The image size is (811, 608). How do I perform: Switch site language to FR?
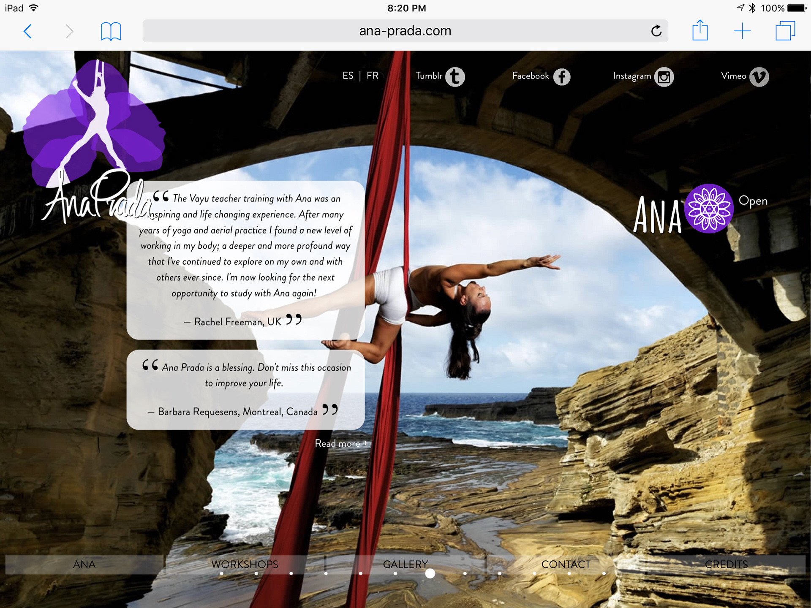coord(373,76)
